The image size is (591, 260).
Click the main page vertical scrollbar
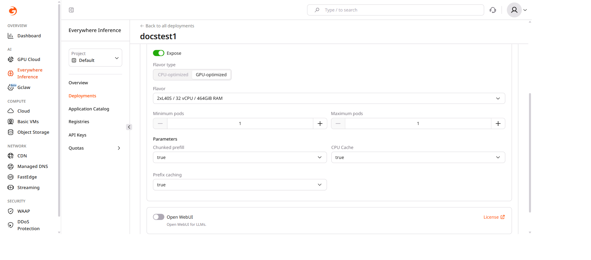coord(530,152)
